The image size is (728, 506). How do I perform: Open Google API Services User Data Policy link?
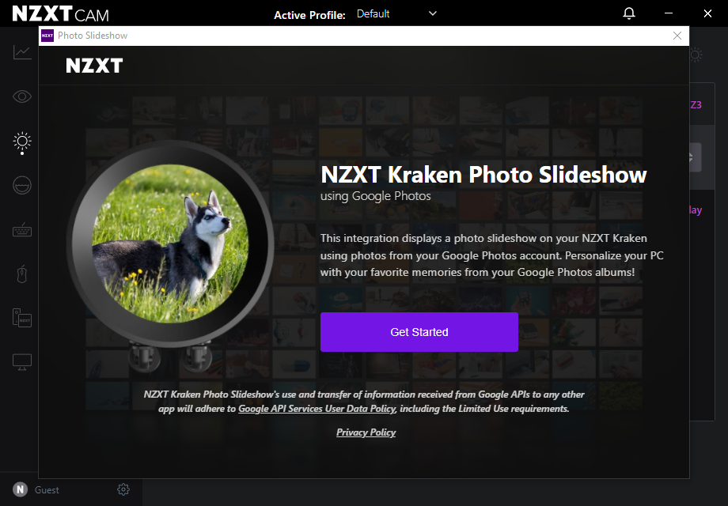pos(317,409)
